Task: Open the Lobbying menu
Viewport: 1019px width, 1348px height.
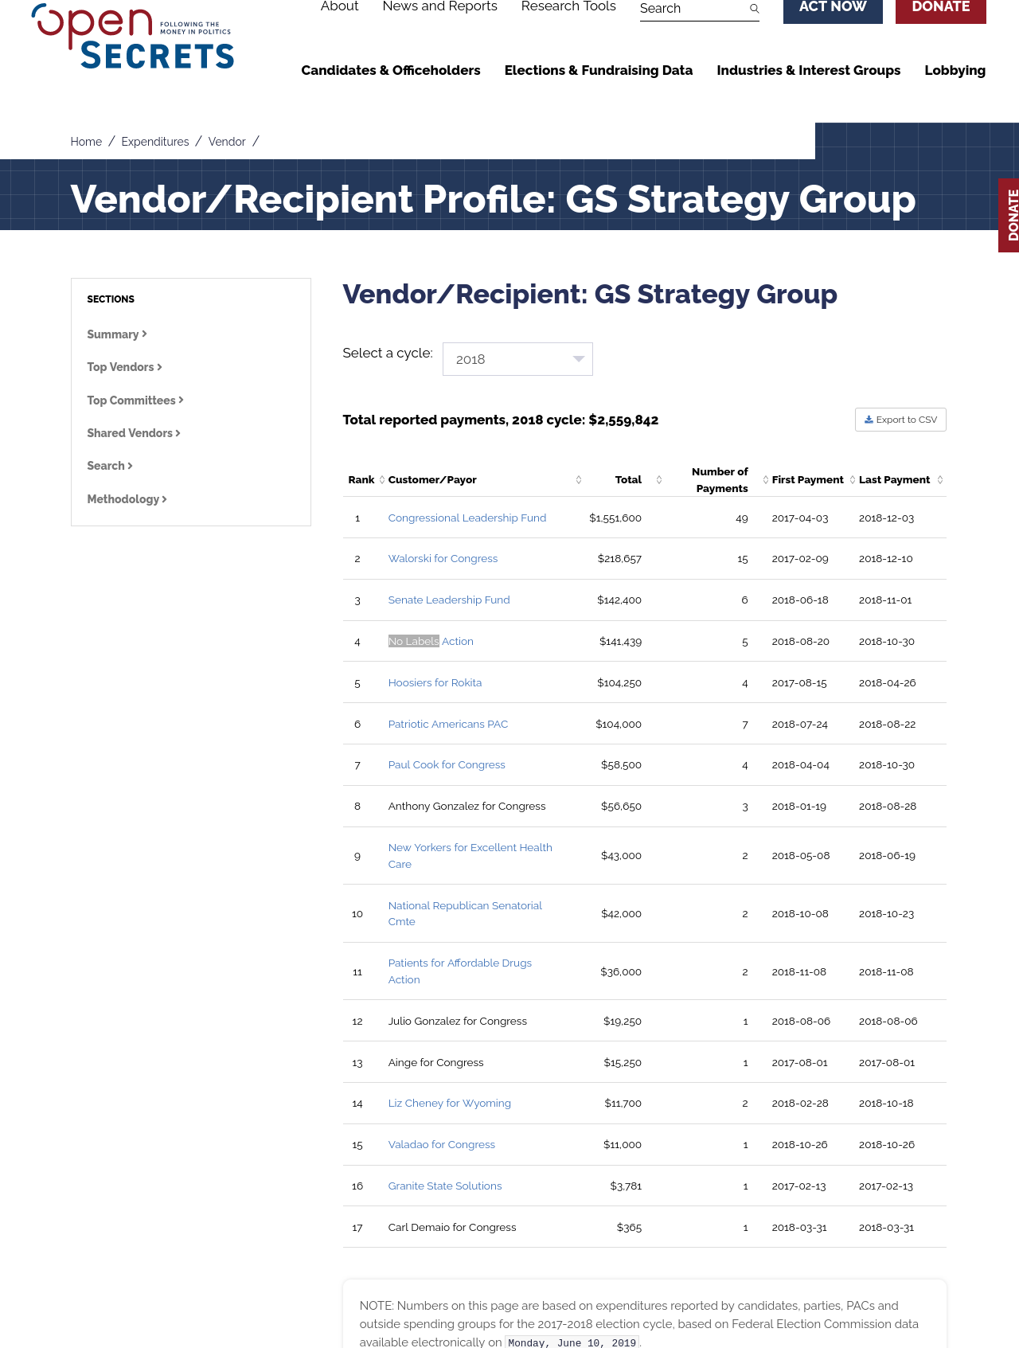Action: click(x=955, y=70)
